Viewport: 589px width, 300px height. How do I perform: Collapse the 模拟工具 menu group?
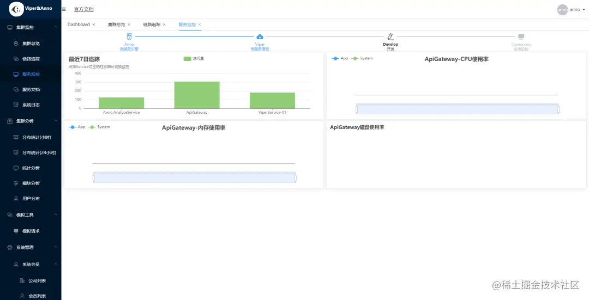click(31, 215)
